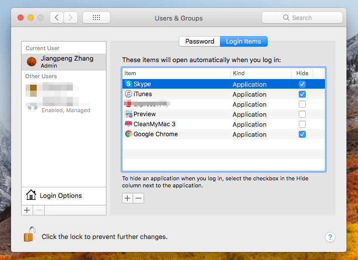
Task: Click the Skype icon in login items
Action: [x=129, y=84]
